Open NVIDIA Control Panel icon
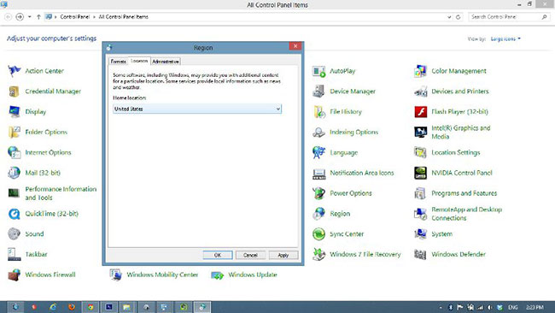Image resolution: width=555 pixels, height=313 pixels. (420, 173)
